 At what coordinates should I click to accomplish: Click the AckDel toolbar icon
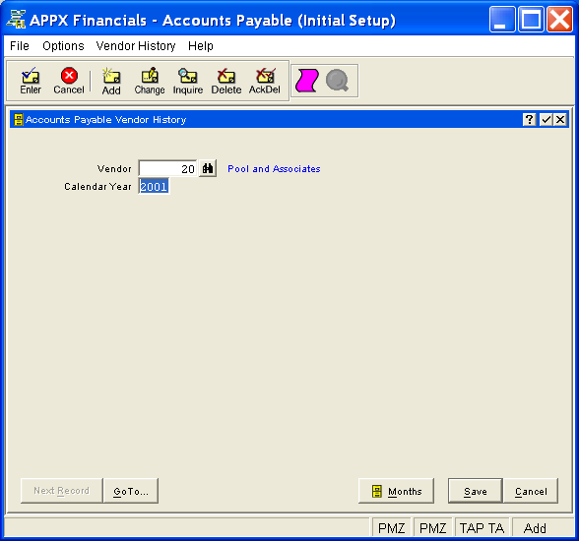click(265, 81)
